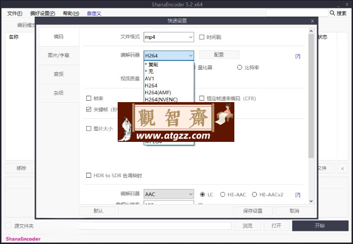This screenshot has width=353, height=244.
Task: Click the < collapse button
Action: click(343, 168)
